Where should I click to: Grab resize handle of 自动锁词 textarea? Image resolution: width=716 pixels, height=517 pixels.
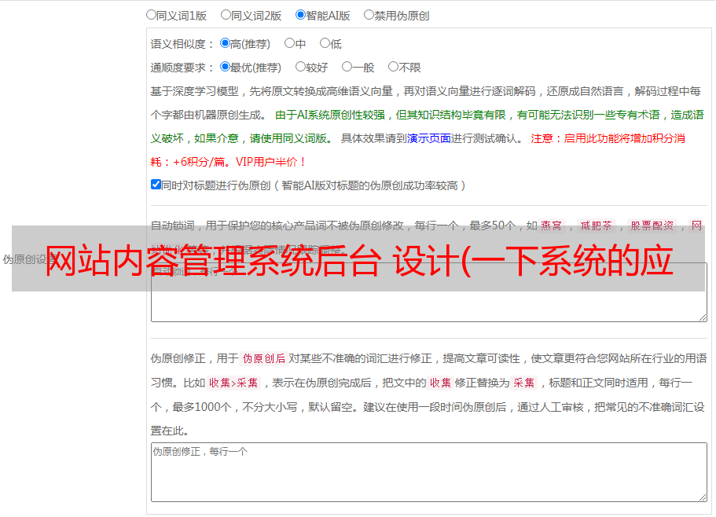point(703,317)
